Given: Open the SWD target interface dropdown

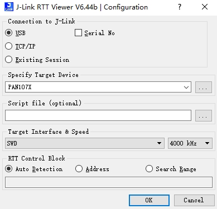Looking at the screenshot, I should coord(85,143).
